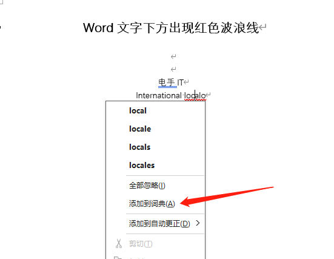
Task: Click the greyed-out 剪切(T) entry
Action: (x=141, y=244)
